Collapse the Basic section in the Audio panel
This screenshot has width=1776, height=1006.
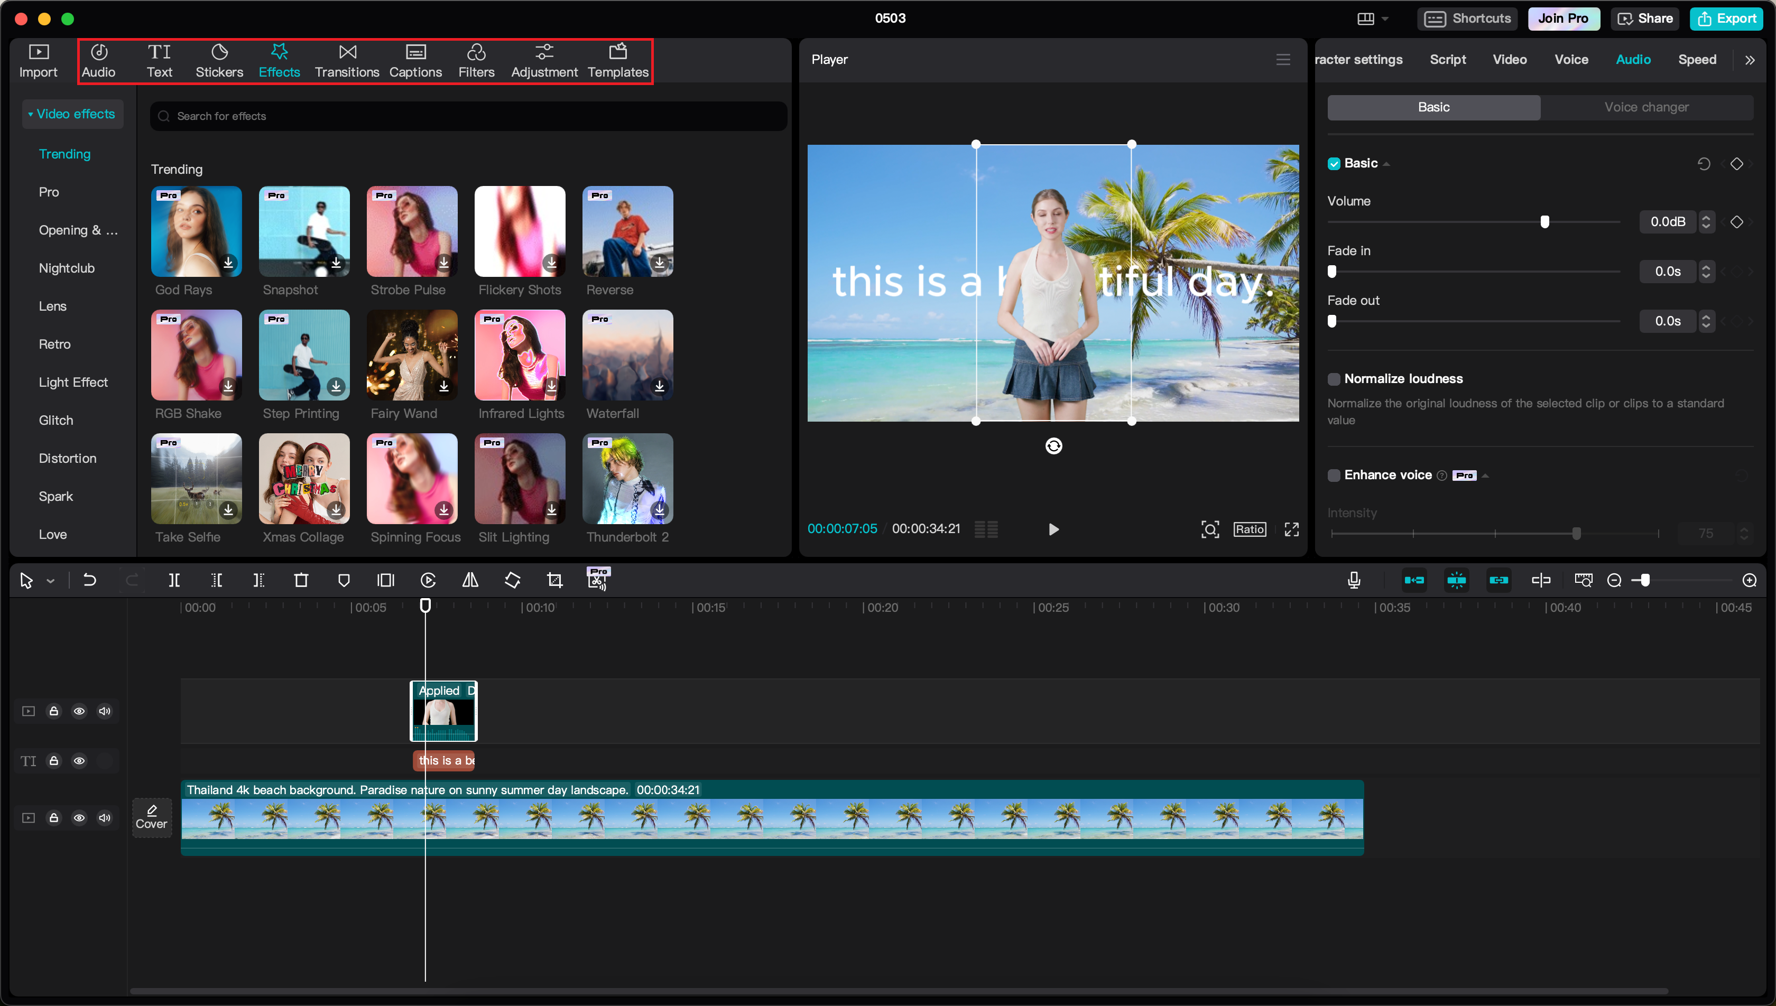point(1386,163)
